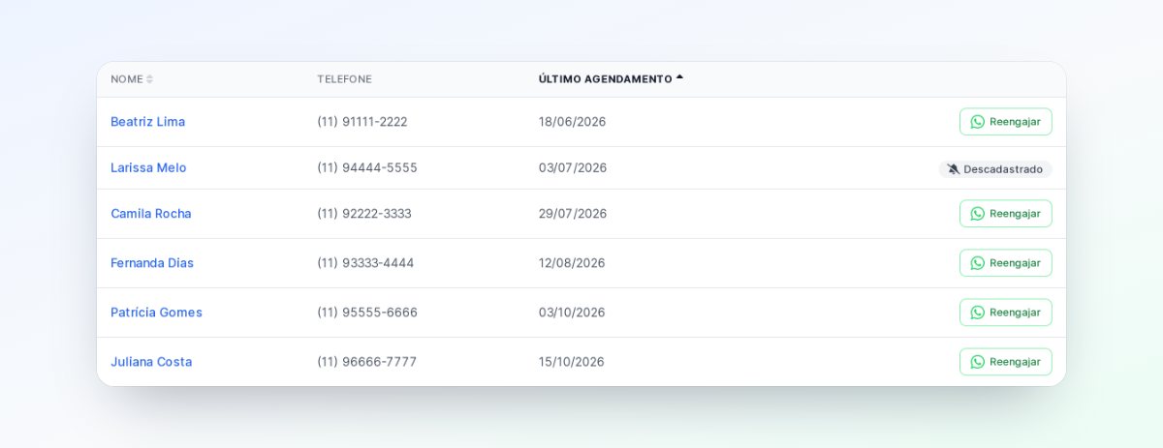Viewport: 1163px width, 448px height.
Task: Click the Reengajar button for Beatriz Lima
Action: tap(1006, 122)
